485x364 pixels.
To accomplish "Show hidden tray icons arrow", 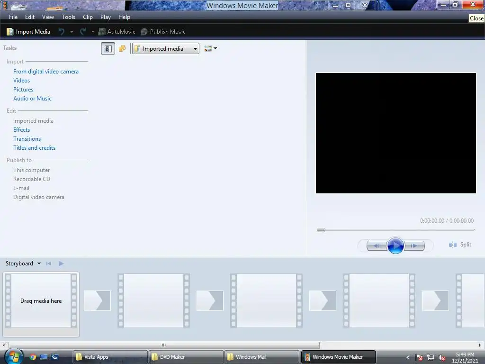I will pos(408,357).
